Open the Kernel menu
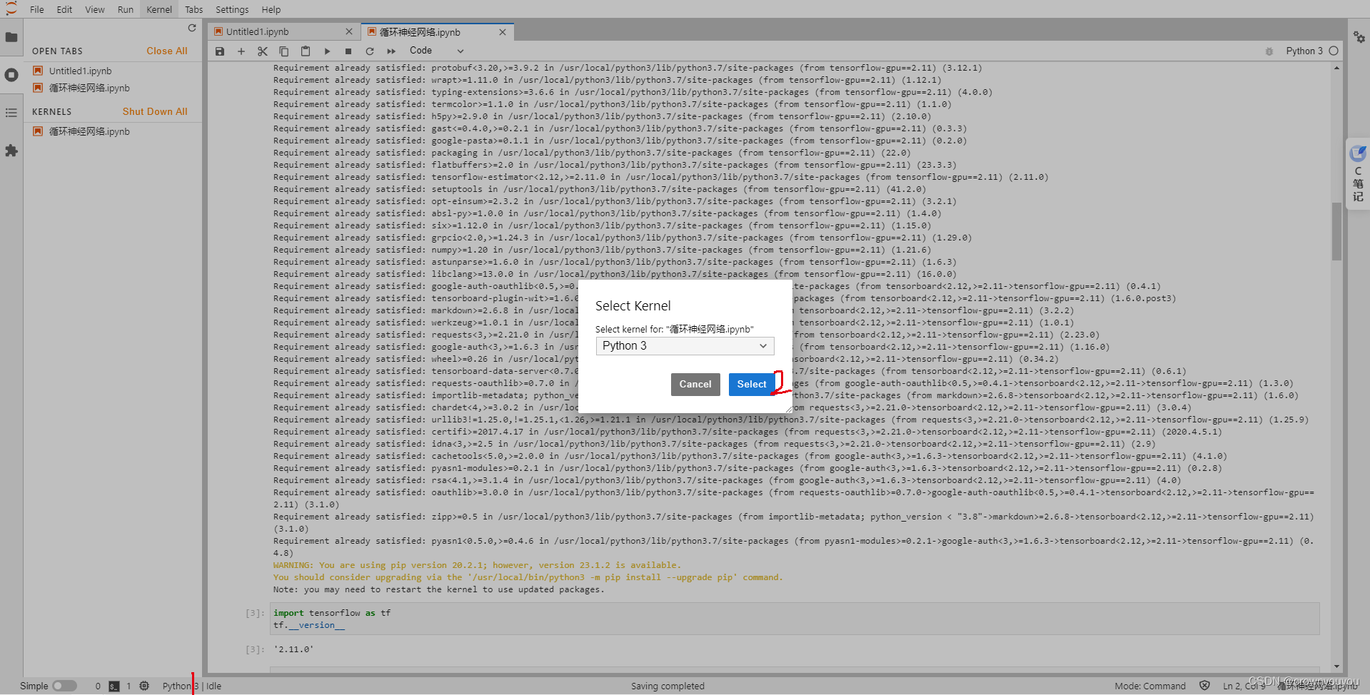 [x=159, y=9]
